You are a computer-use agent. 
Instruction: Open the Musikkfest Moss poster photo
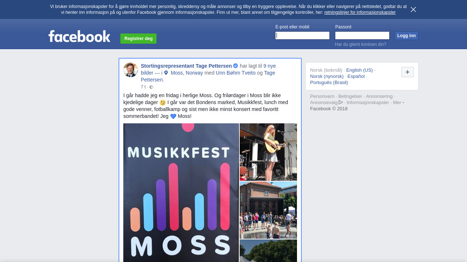181,192
